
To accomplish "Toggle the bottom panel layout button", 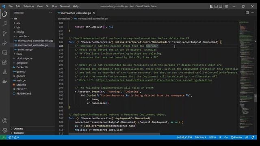I will tap(216, 6).
